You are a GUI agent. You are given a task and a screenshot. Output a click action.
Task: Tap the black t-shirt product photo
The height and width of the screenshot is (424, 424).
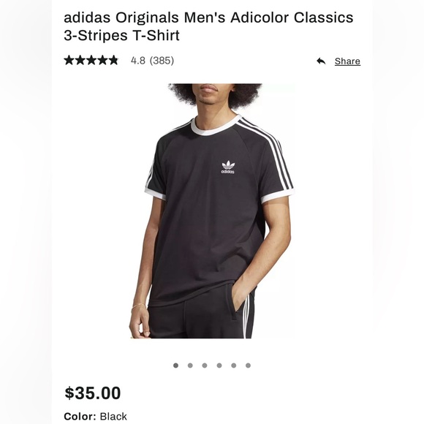click(x=212, y=211)
